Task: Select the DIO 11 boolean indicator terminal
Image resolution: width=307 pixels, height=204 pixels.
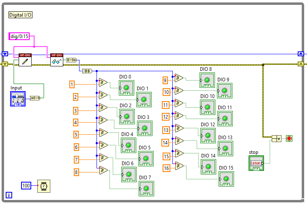Action: (x=225, y=119)
